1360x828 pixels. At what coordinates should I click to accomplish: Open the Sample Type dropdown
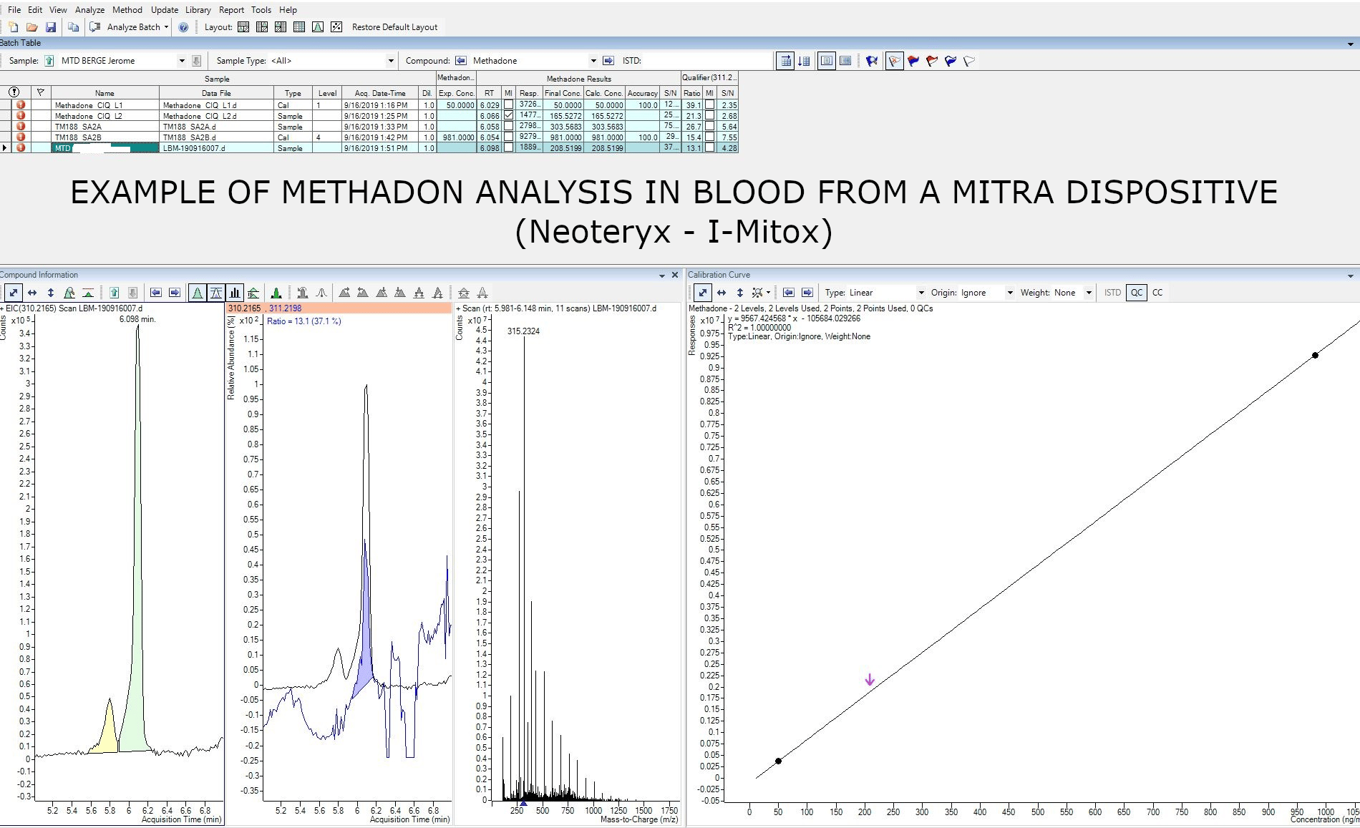pos(390,61)
